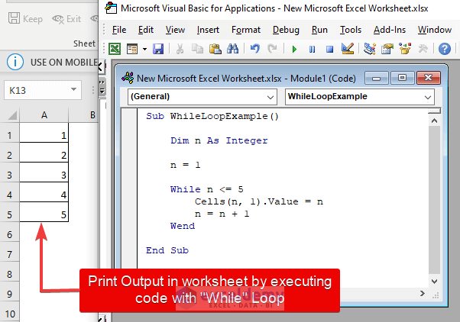The height and width of the screenshot is (322, 460).
Task: Open the Edit menu
Action: point(146,30)
